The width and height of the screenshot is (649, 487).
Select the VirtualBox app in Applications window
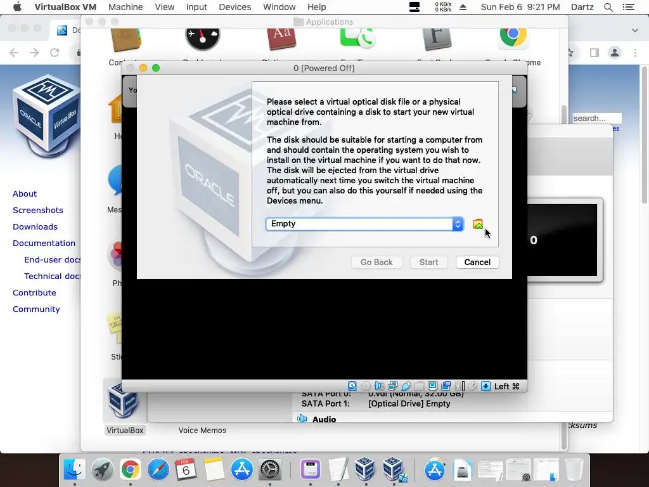point(124,408)
